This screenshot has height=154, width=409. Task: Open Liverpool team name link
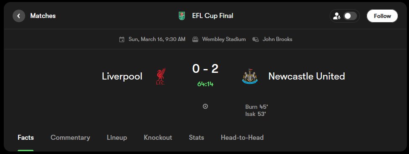pos(122,76)
